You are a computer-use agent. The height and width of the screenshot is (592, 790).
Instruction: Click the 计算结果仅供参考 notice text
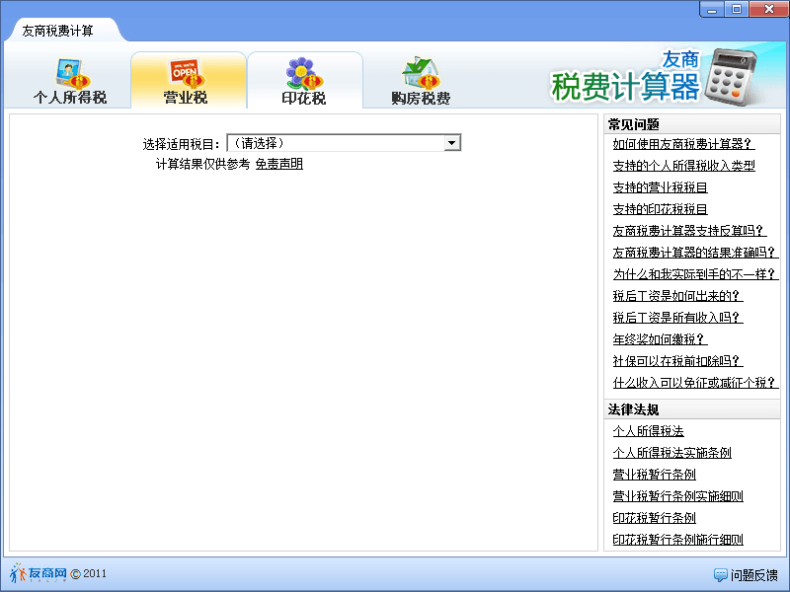(x=202, y=164)
